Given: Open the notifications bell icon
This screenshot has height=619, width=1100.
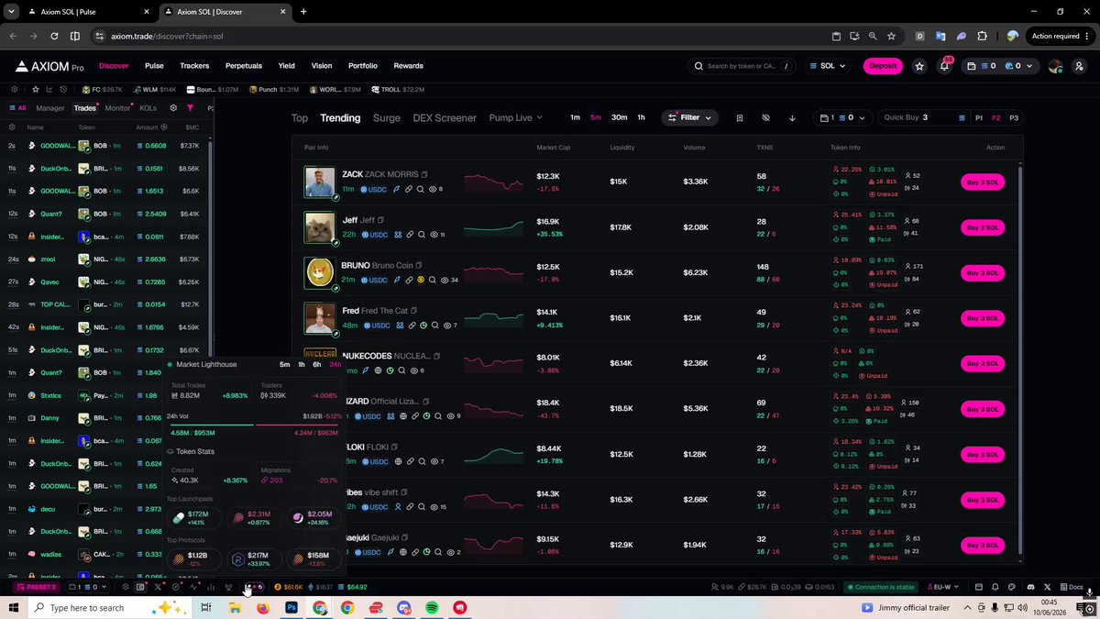Looking at the screenshot, I should (x=944, y=66).
